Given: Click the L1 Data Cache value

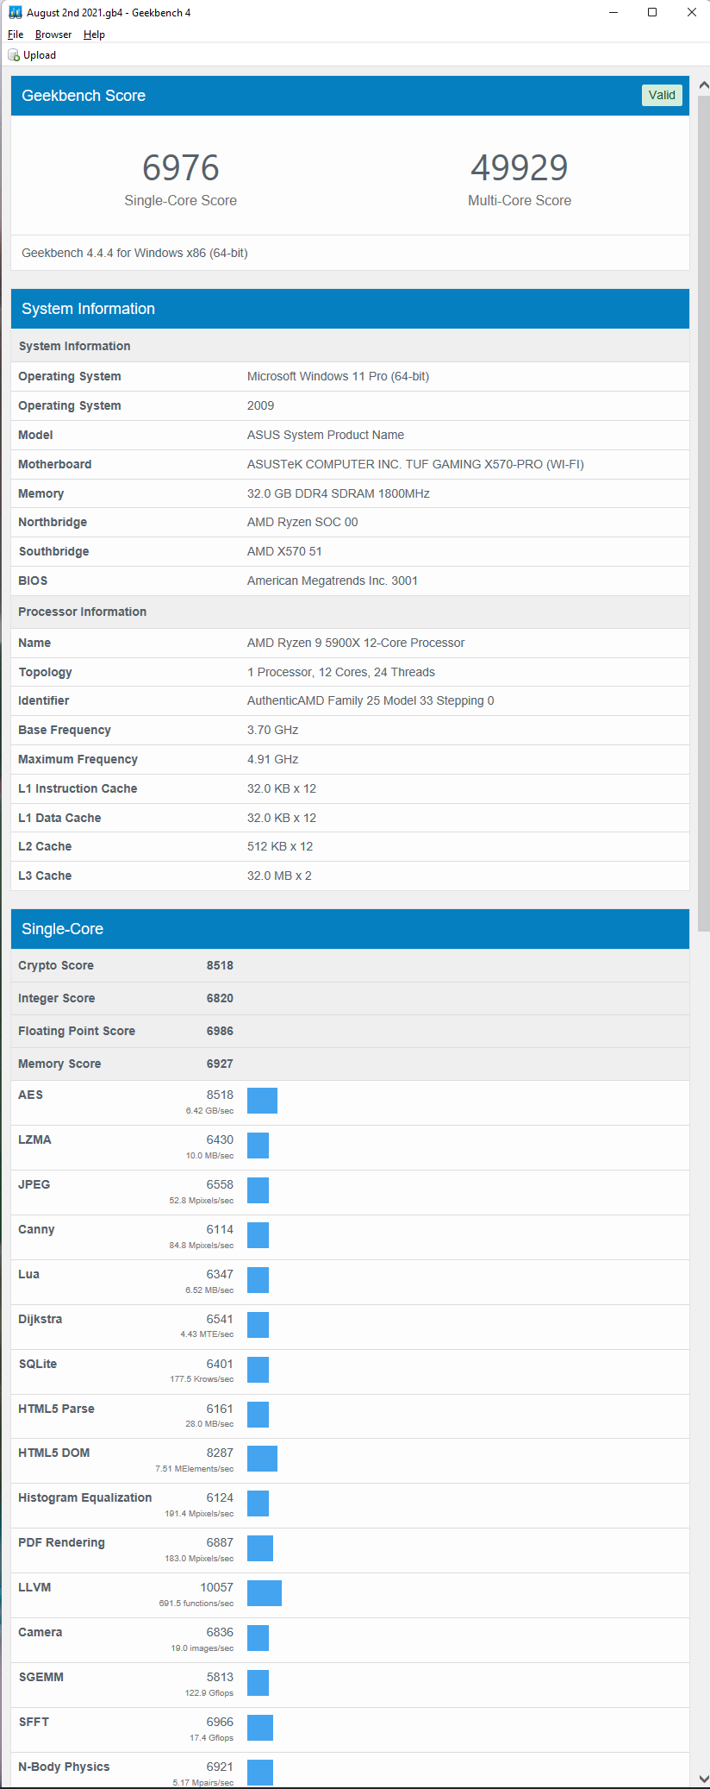Looking at the screenshot, I should tap(282, 818).
